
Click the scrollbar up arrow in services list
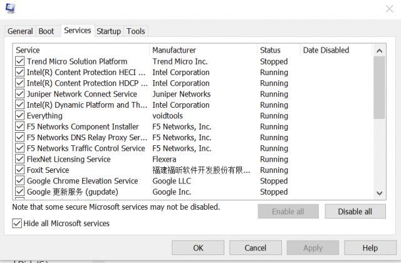[379, 50]
